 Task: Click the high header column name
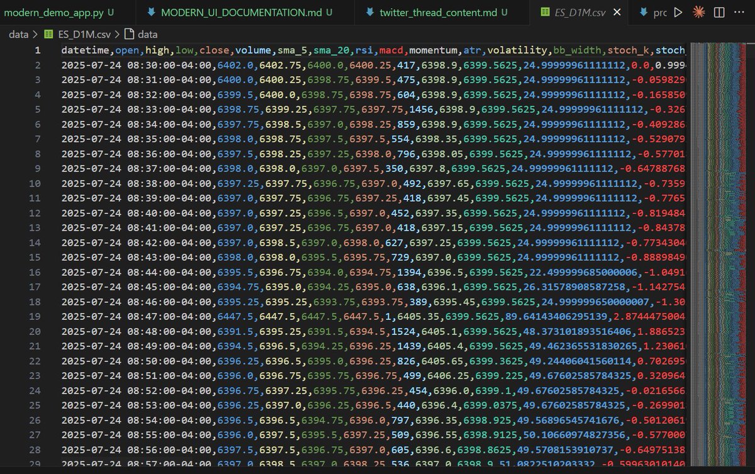(157, 50)
